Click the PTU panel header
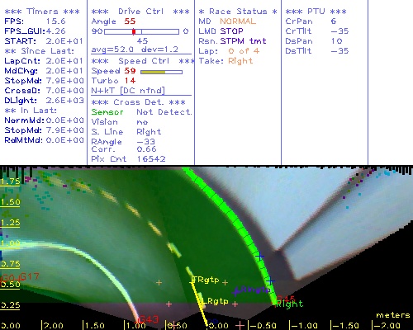 (316, 12)
